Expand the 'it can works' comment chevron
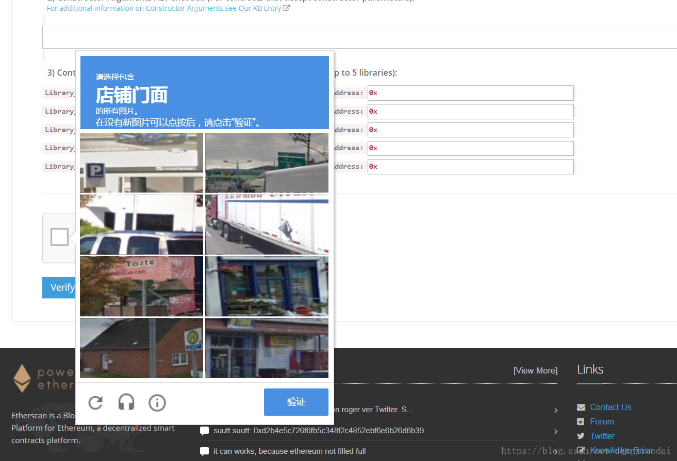Viewport: 677px width, 461px height. click(555, 452)
